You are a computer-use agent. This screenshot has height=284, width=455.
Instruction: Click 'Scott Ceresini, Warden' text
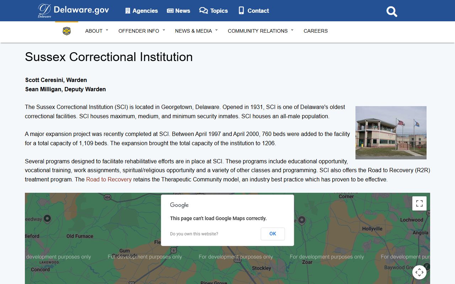(56, 80)
